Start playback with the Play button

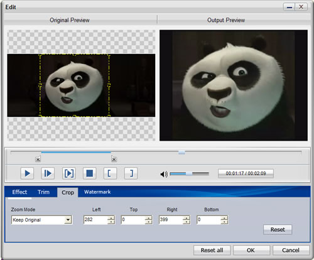(x=27, y=173)
